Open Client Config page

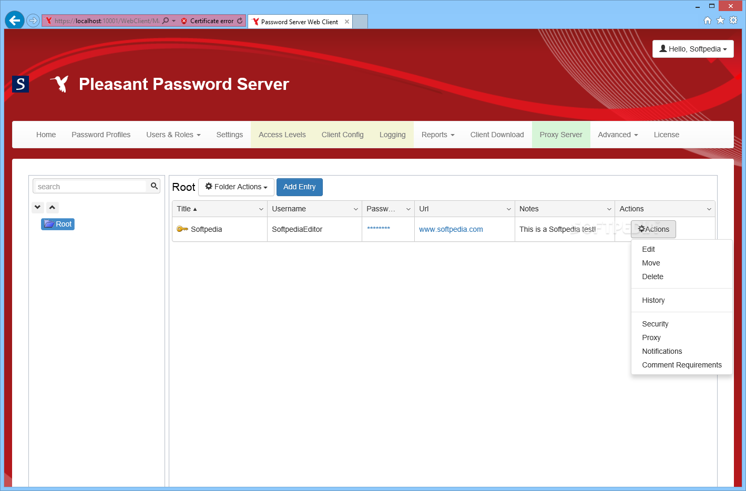coord(343,135)
